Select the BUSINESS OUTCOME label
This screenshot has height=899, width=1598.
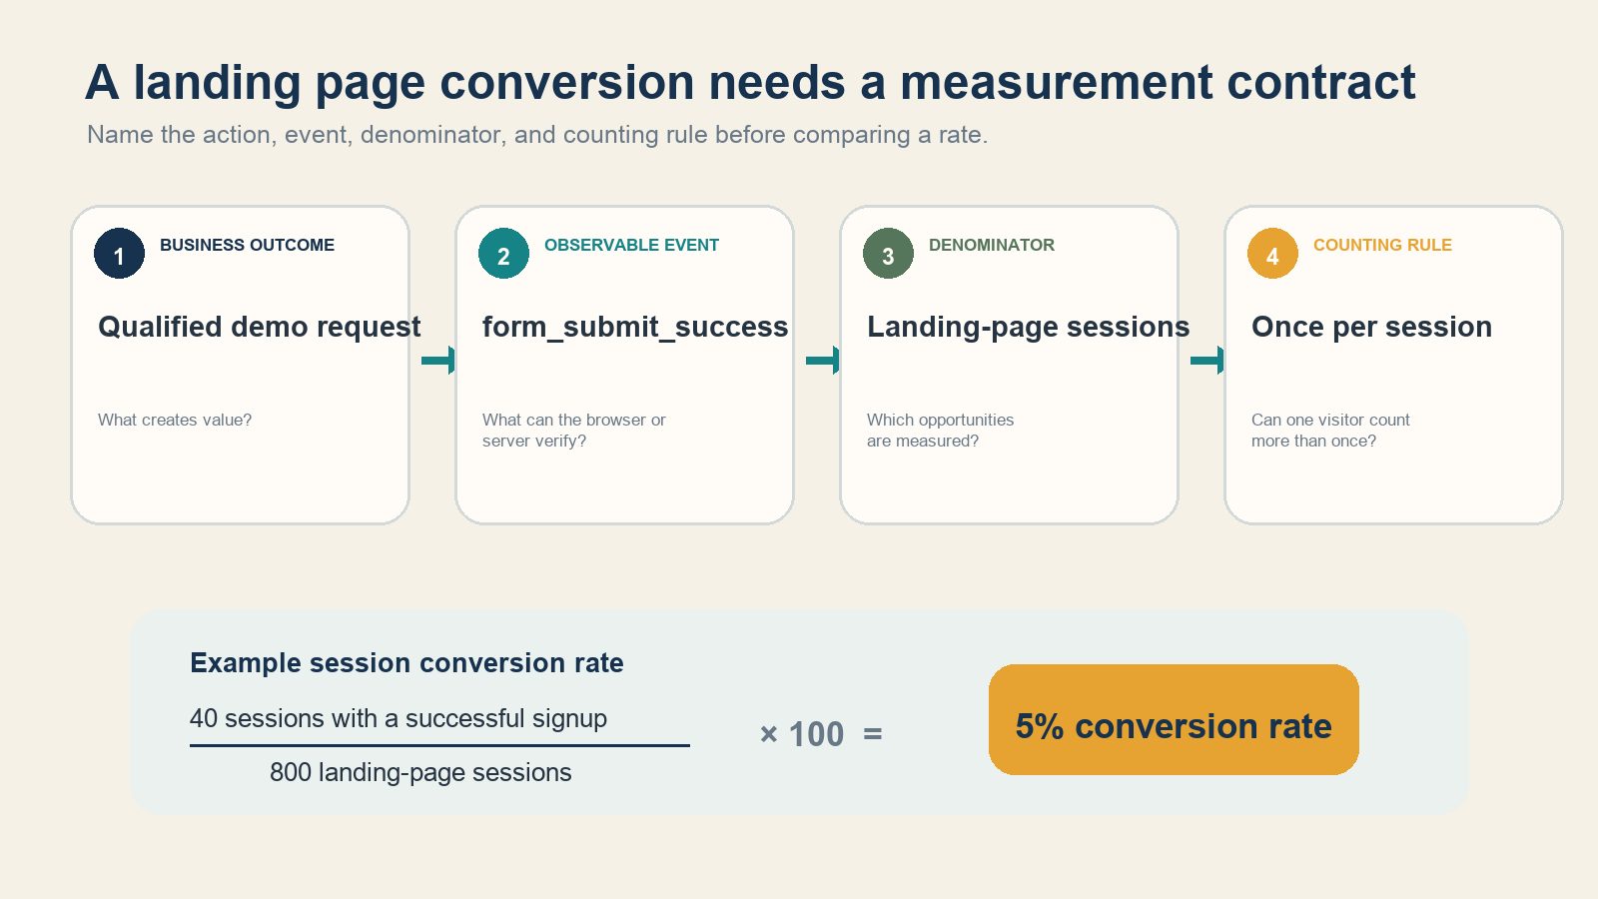247,246
